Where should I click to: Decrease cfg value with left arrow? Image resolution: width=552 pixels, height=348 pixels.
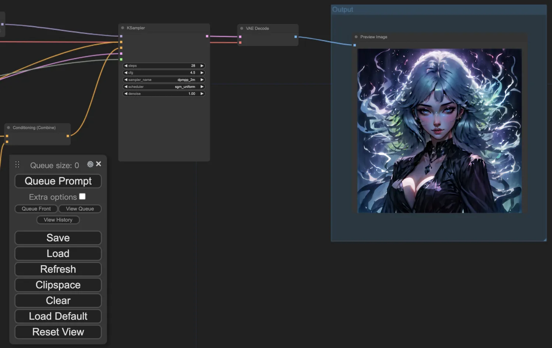(126, 73)
